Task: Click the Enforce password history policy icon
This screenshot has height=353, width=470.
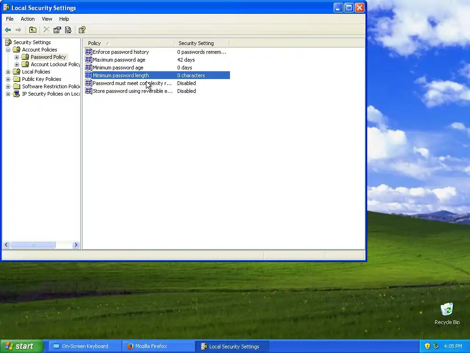Action: tap(89, 51)
